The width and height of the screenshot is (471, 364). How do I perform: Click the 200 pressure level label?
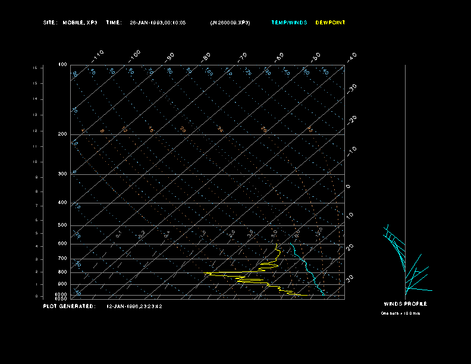click(62, 134)
